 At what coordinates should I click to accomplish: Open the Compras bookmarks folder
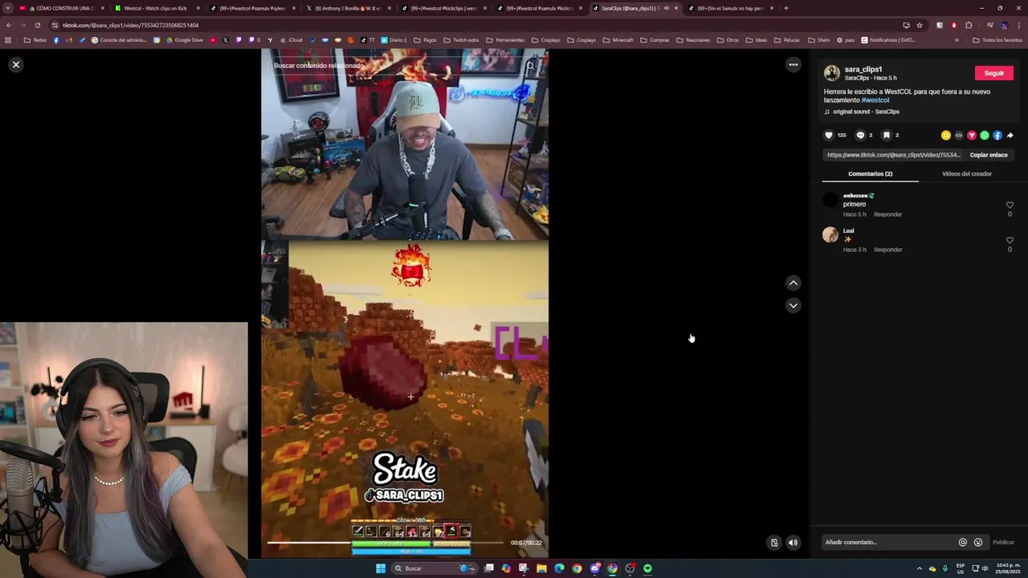pos(655,40)
